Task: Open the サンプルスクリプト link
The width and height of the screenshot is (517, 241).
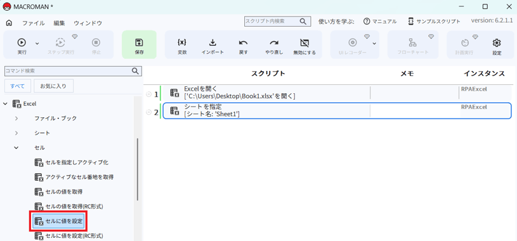Action: click(434, 22)
